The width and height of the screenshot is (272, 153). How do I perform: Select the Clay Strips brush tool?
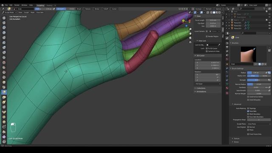4,33
